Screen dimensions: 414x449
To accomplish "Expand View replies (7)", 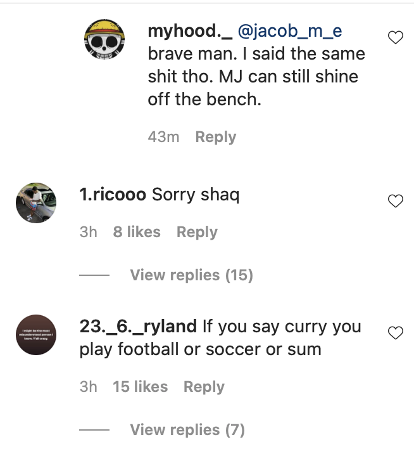I will click(187, 430).
